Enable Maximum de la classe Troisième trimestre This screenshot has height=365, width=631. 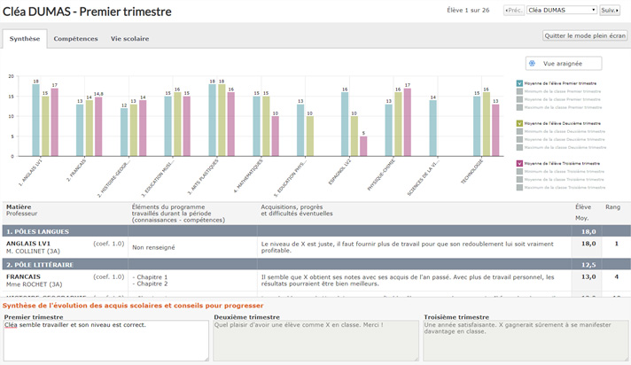click(519, 188)
